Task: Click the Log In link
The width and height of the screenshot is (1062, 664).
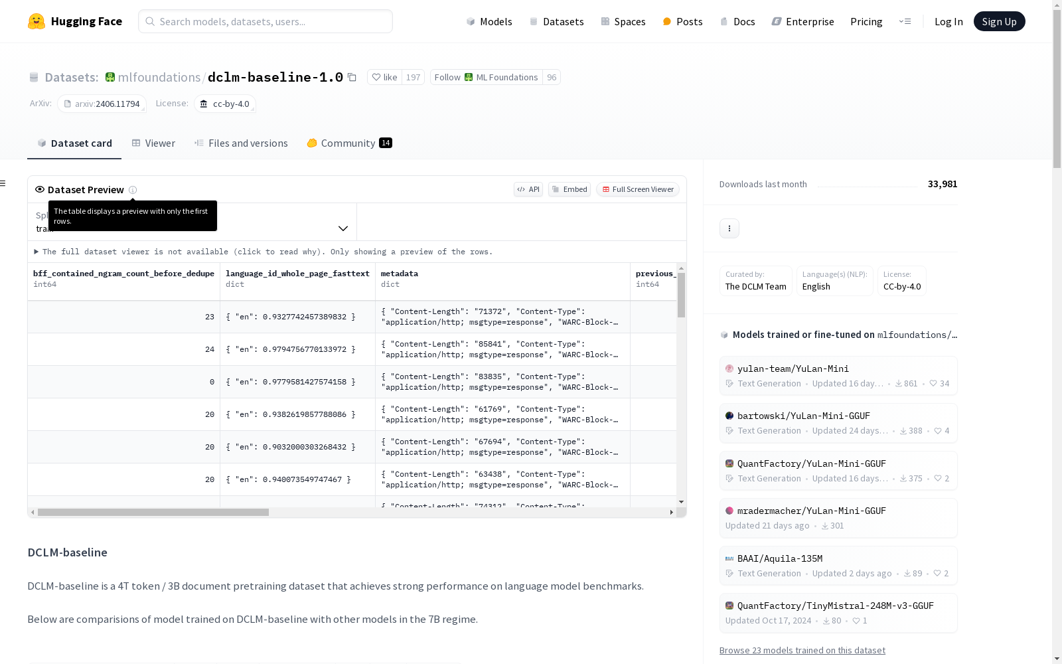Action: 948,21
